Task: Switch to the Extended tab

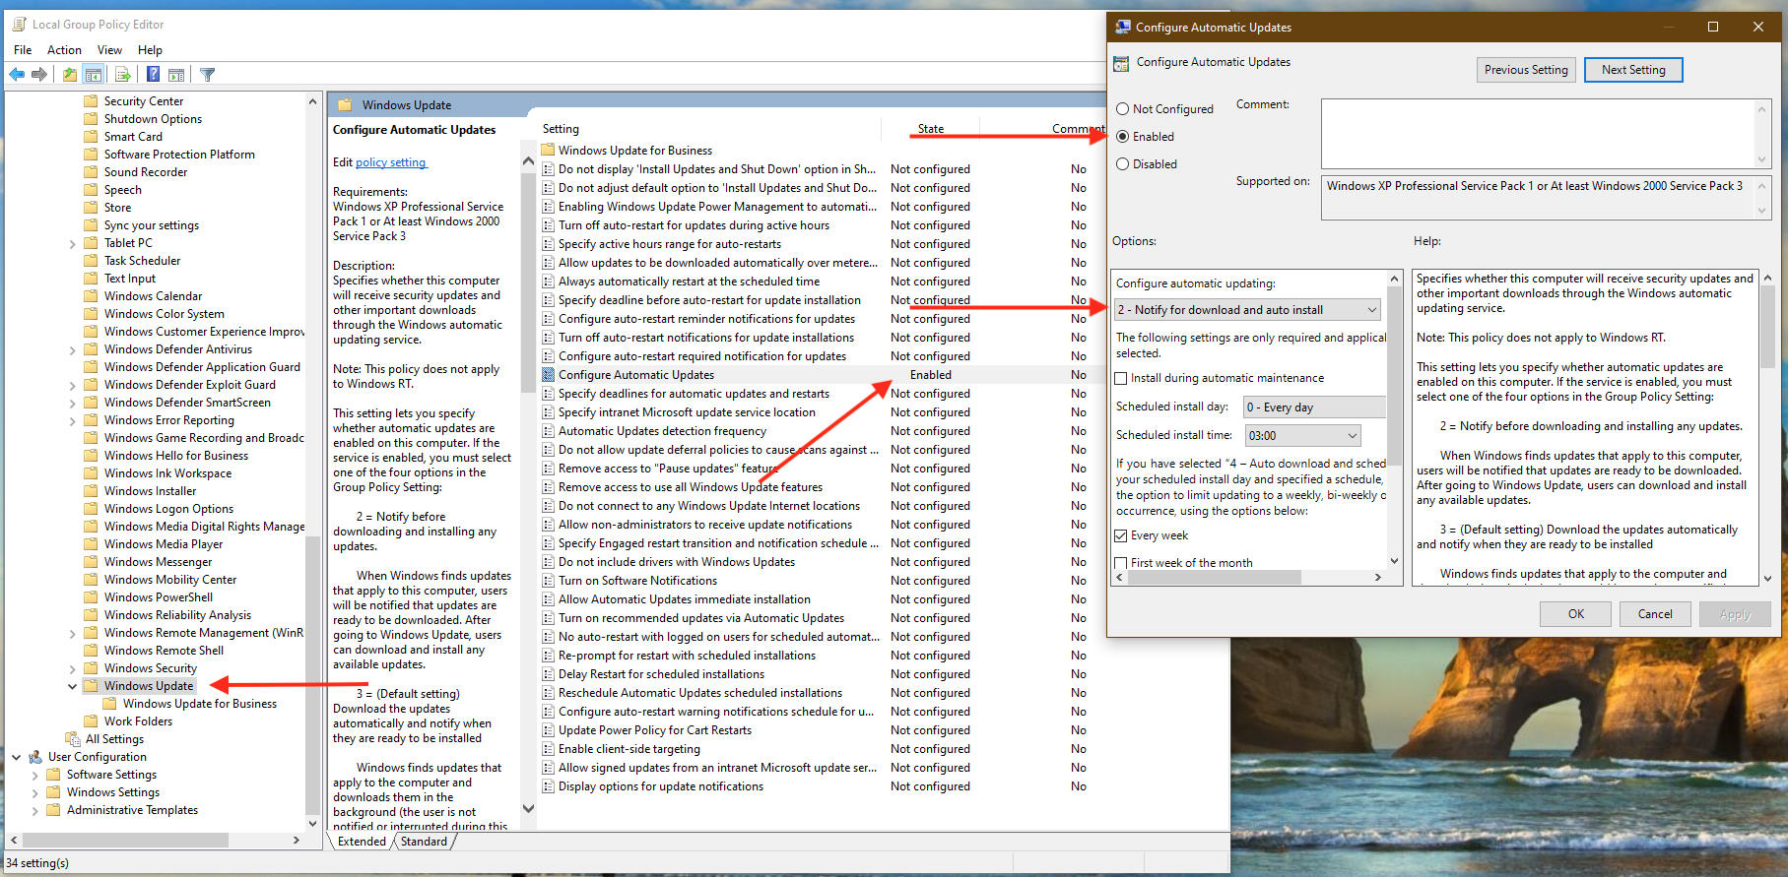Action: (362, 842)
